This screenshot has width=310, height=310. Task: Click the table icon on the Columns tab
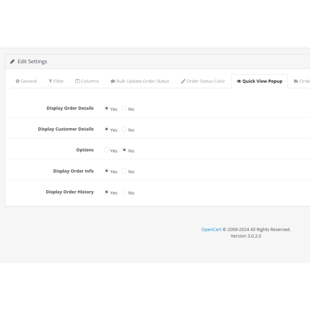[77, 81]
